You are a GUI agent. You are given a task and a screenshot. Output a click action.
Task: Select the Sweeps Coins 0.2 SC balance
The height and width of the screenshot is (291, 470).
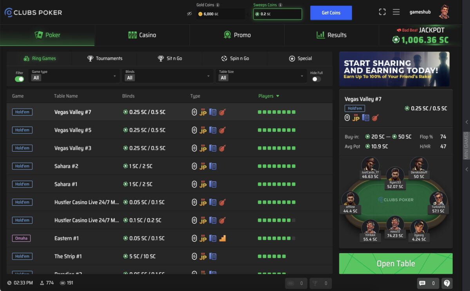pyautogui.click(x=278, y=14)
